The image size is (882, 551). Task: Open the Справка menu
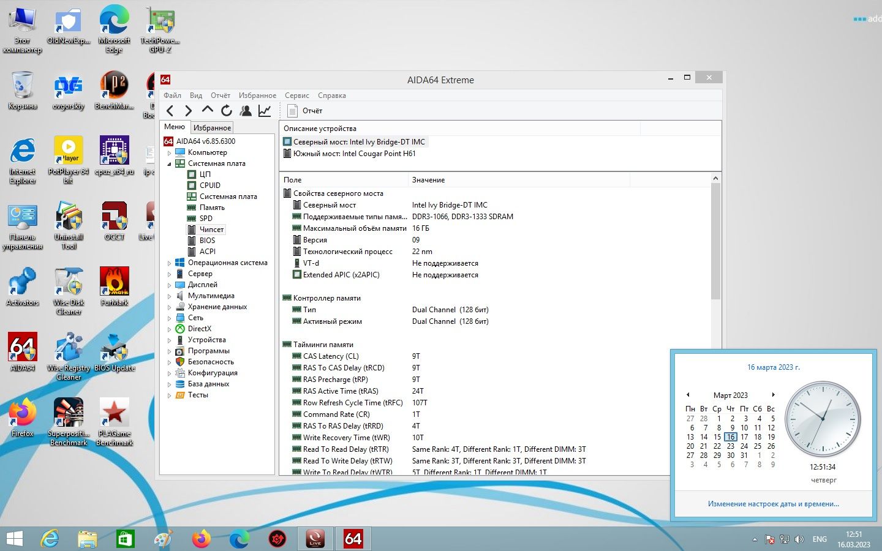332,96
